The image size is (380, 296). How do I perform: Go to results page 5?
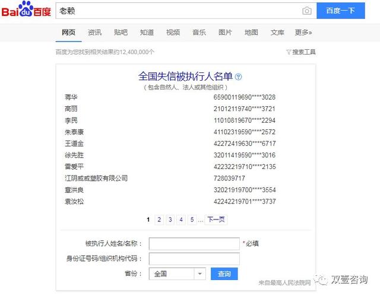tap(192, 219)
